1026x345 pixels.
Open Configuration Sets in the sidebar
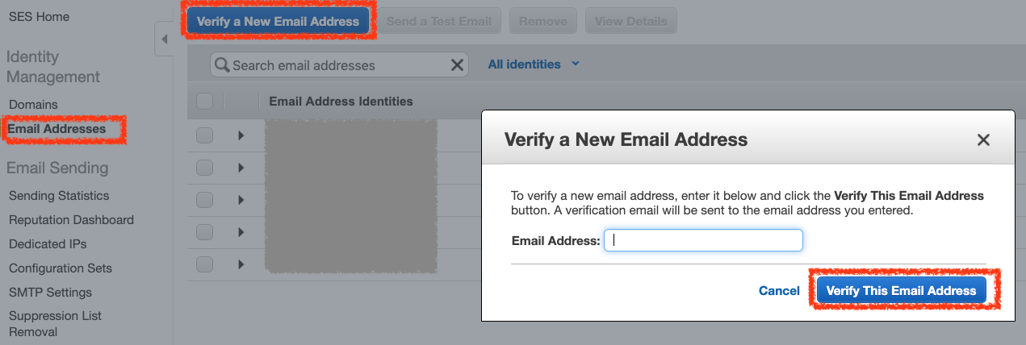click(61, 268)
